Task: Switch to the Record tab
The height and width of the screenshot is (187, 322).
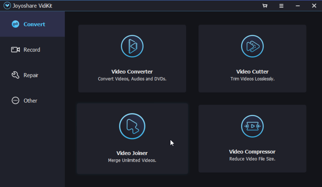Action: (x=33, y=49)
